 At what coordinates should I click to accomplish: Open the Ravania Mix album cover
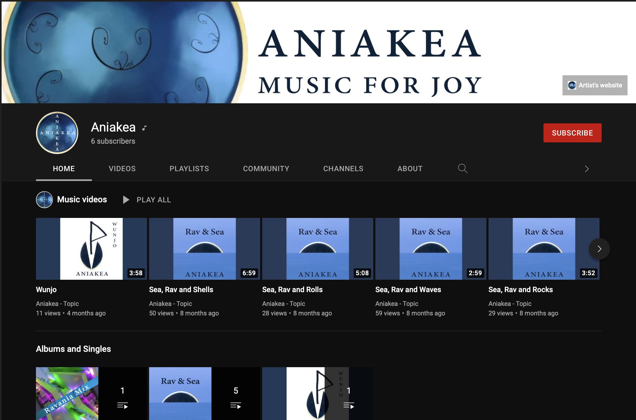(x=67, y=394)
